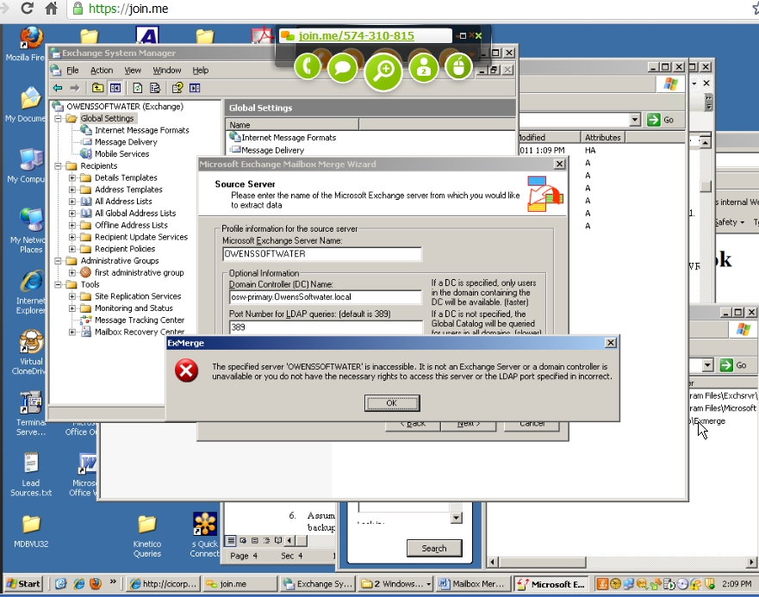Collapse the Global Settings tree node
759x597 pixels.
(59, 119)
